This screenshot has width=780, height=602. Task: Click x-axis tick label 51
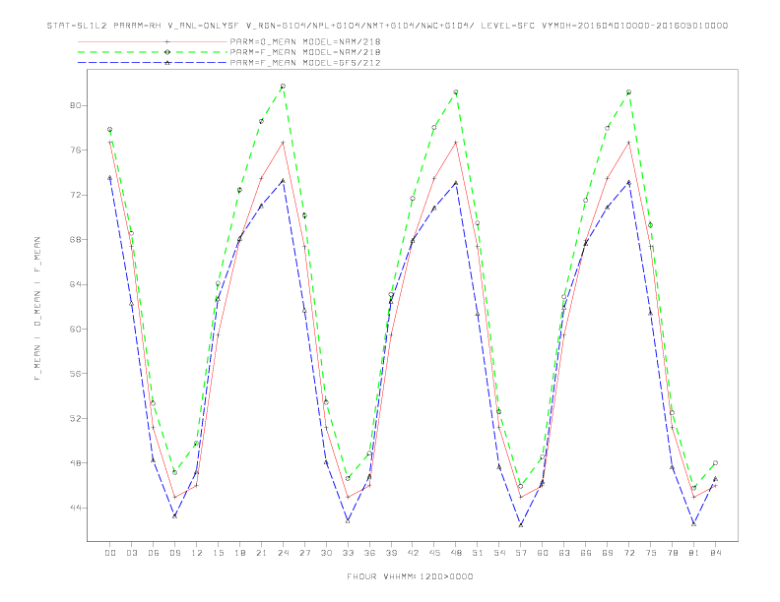(x=478, y=553)
